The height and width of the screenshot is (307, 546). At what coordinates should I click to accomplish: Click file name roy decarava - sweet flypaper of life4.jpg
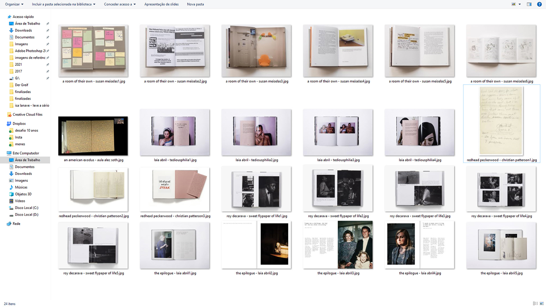click(x=502, y=216)
